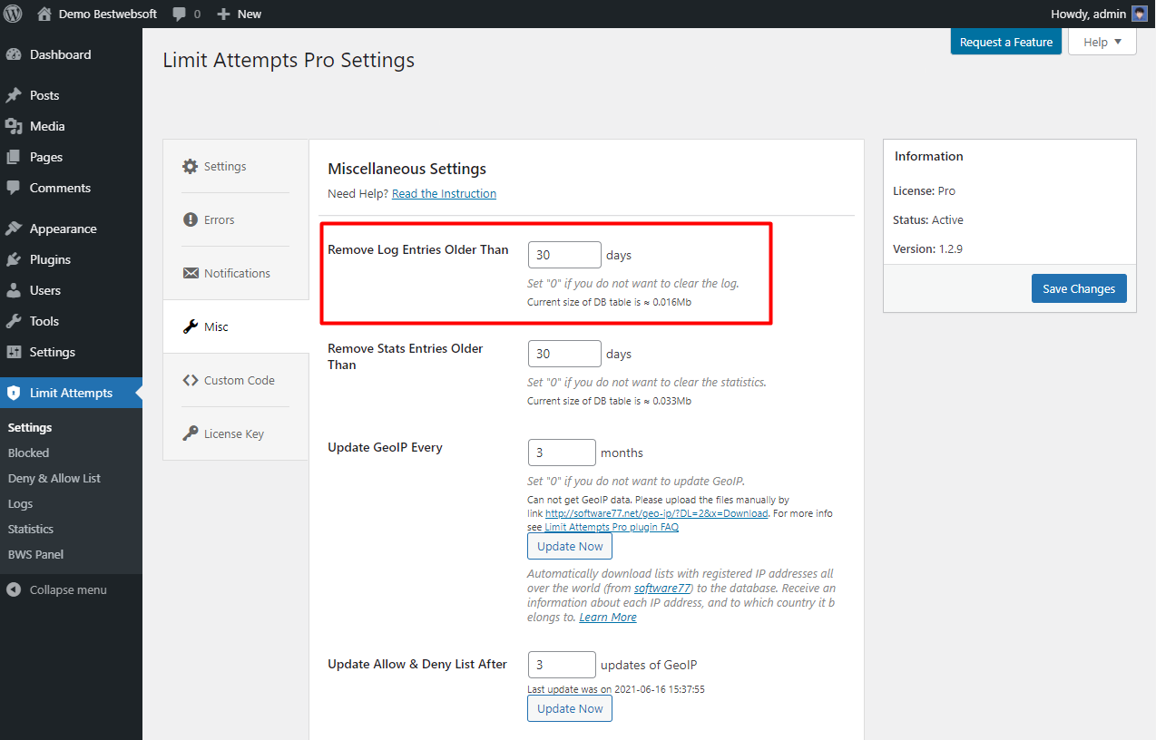Click the last update 2021-06-16 15:37:55 text
Viewport: 1156px width, 740px height.
pyautogui.click(x=616, y=689)
